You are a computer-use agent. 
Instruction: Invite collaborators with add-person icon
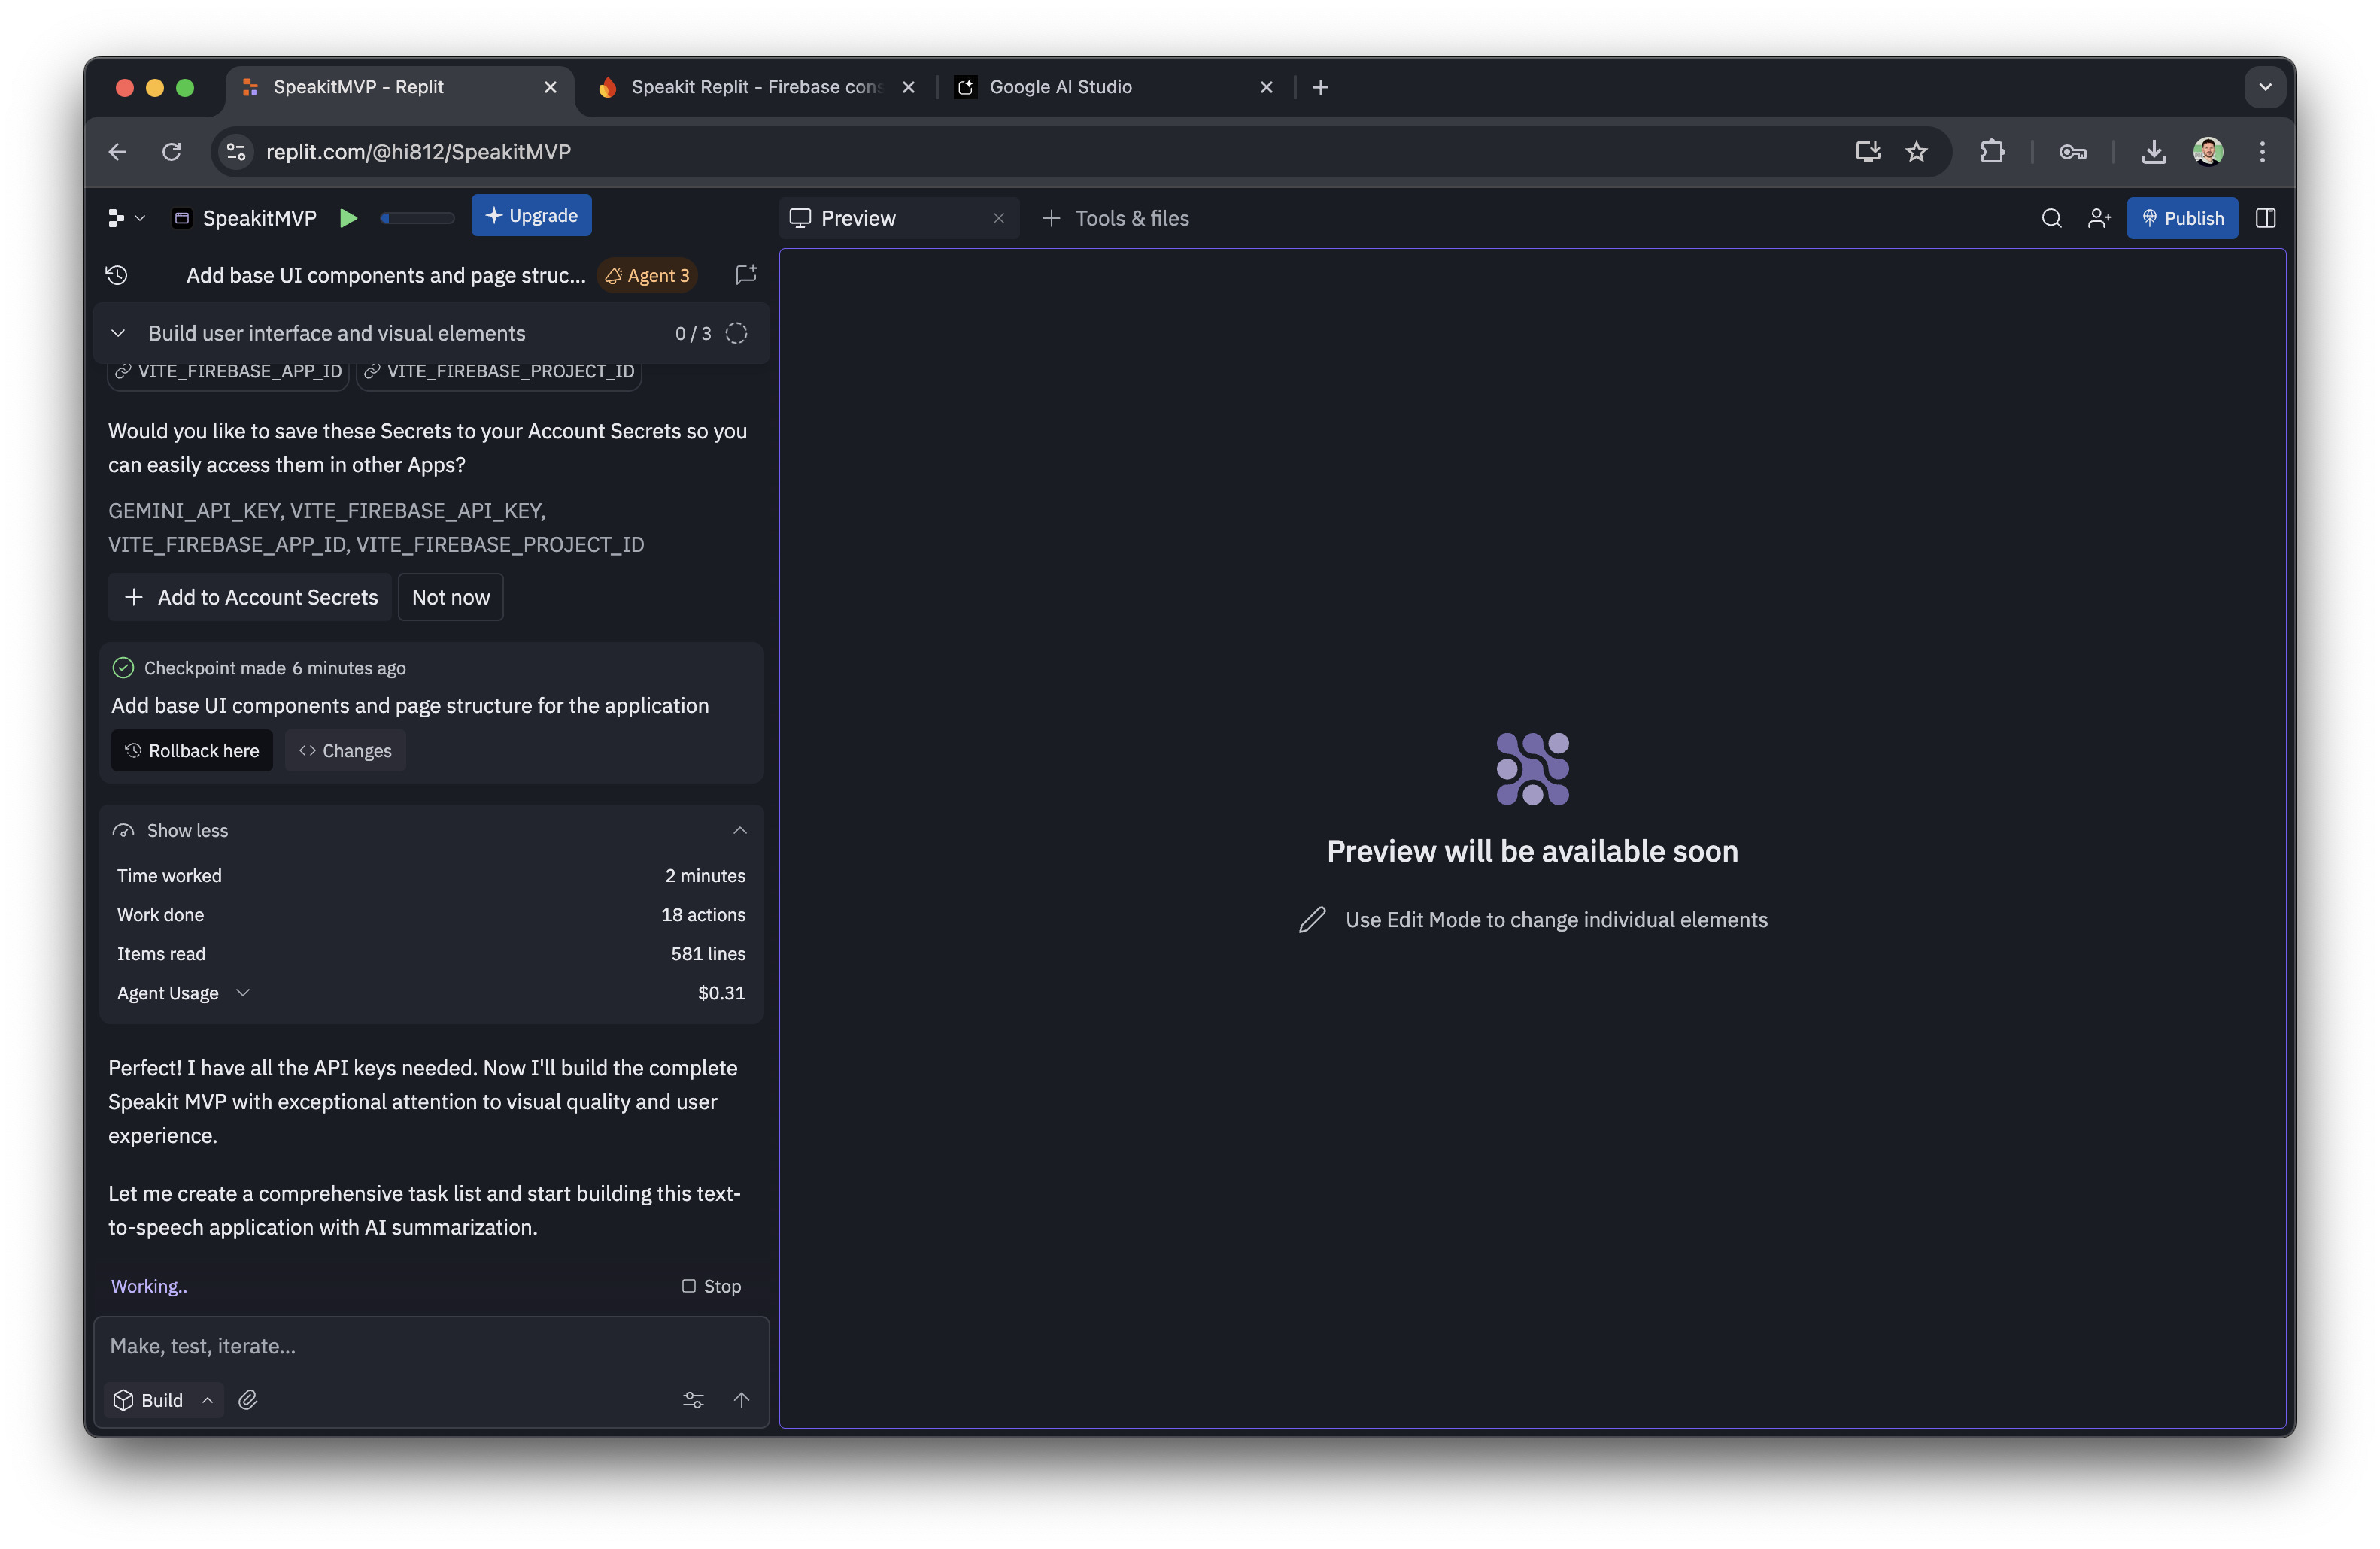pos(2099,218)
